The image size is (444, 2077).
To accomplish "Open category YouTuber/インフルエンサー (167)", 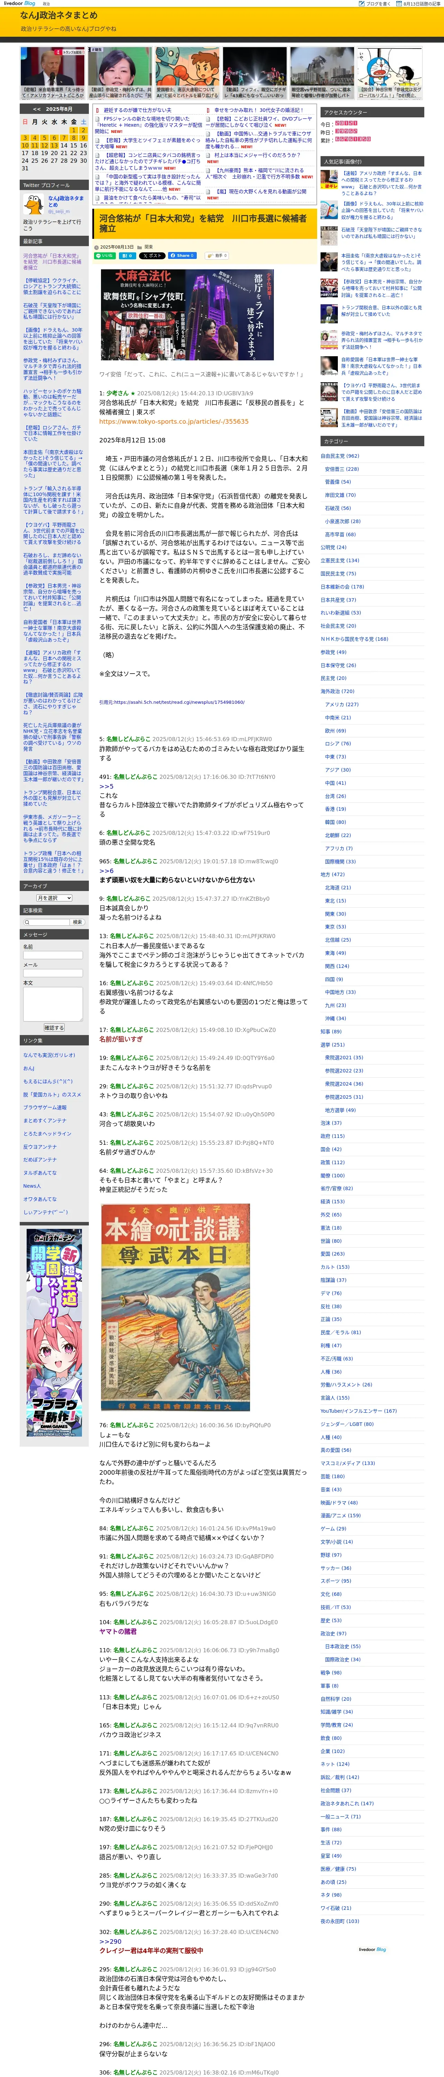I will (x=359, y=1411).
